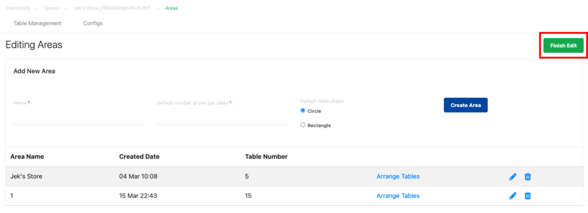Screen dimensions: 588x213
Task: Open Arrange Tables for Jek's Store
Action: [x=398, y=176]
